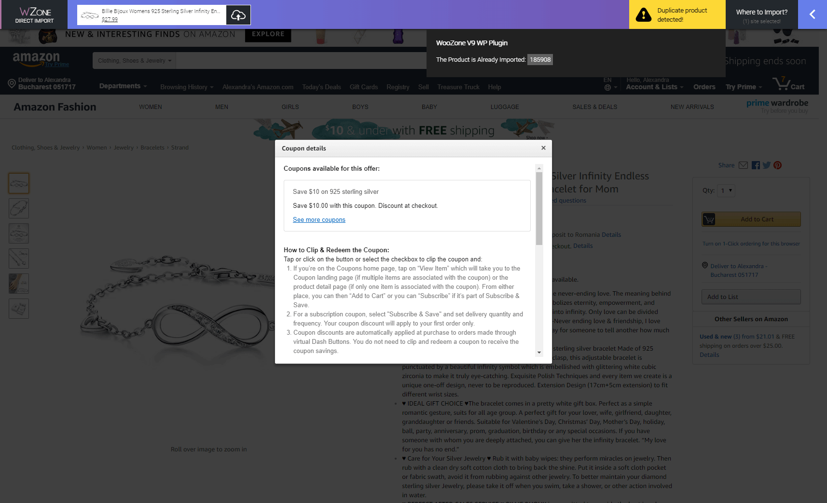This screenshot has width=827, height=503.
Task: Click the WZone Direct Import logo
Action: tap(35, 15)
